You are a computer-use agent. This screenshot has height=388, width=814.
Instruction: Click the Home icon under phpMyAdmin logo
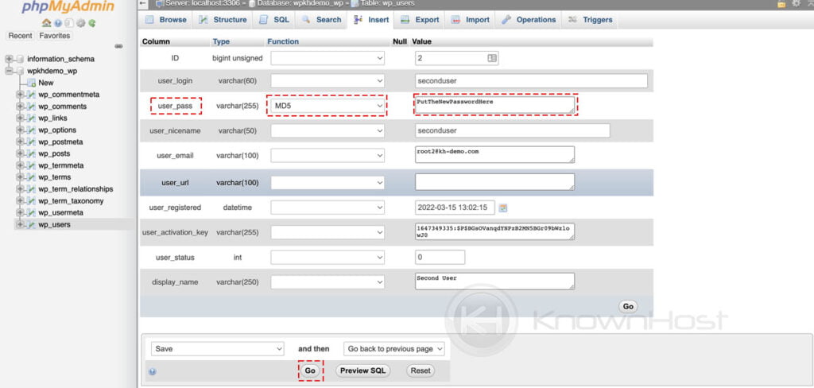pos(46,23)
